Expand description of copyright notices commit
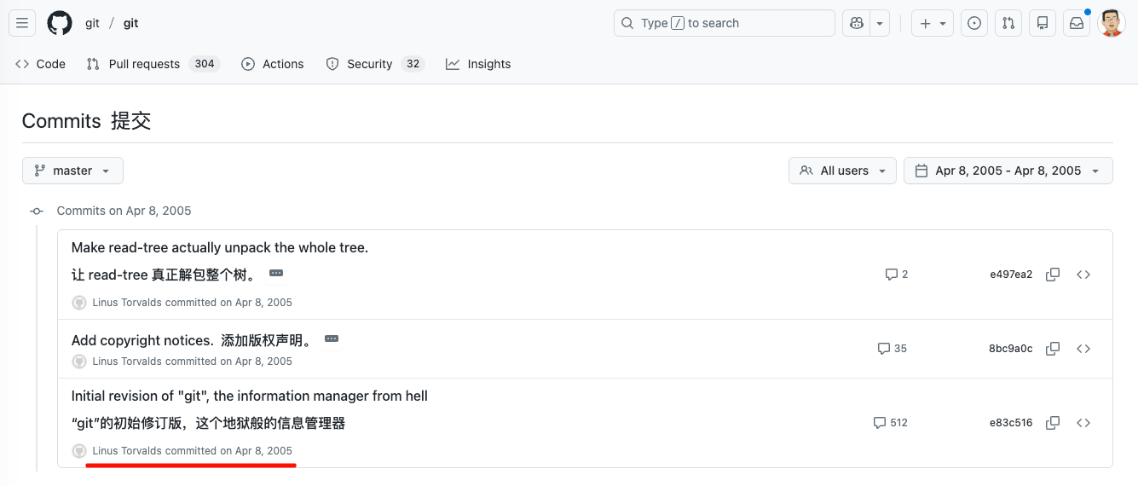The height and width of the screenshot is (486, 1138). point(332,339)
